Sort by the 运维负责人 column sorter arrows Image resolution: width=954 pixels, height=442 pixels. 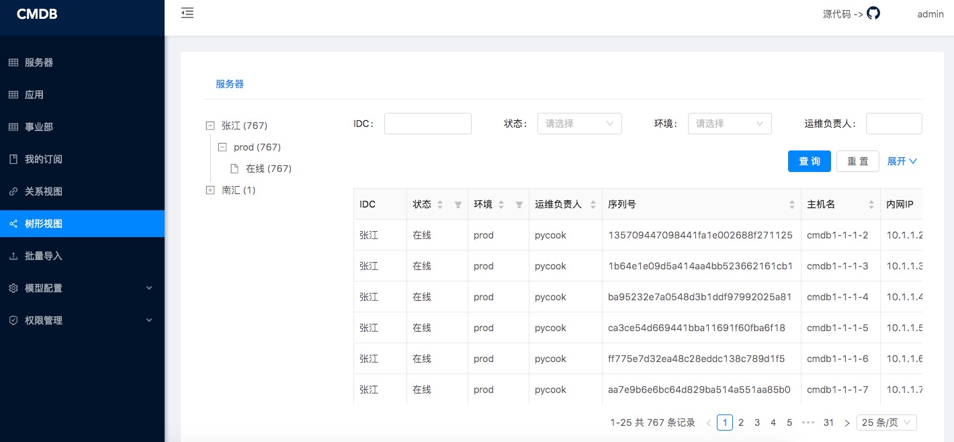coord(593,205)
